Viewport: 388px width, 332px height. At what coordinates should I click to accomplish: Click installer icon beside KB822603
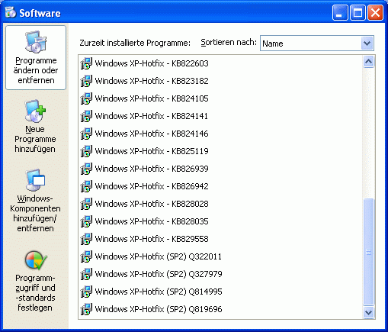click(x=86, y=63)
